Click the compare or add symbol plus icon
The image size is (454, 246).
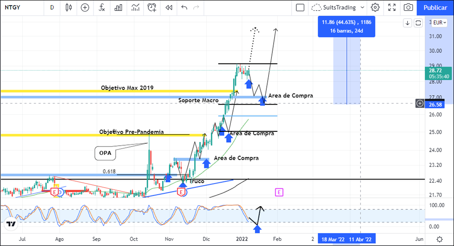(x=85, y=7)
